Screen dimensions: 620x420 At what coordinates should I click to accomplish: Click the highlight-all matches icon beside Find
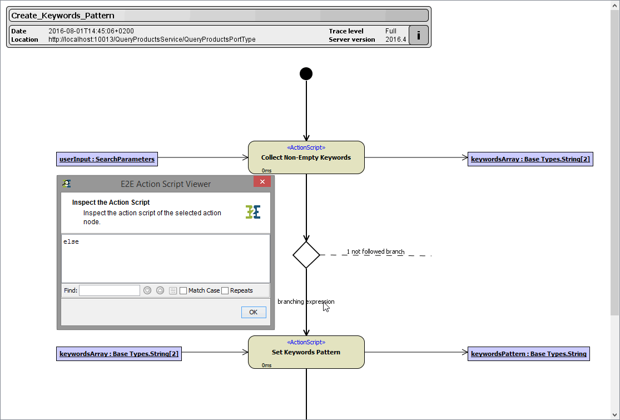coord(173,290)
